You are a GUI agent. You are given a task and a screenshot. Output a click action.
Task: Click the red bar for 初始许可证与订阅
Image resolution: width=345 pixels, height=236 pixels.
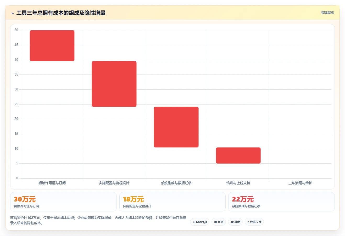[52, 46]
